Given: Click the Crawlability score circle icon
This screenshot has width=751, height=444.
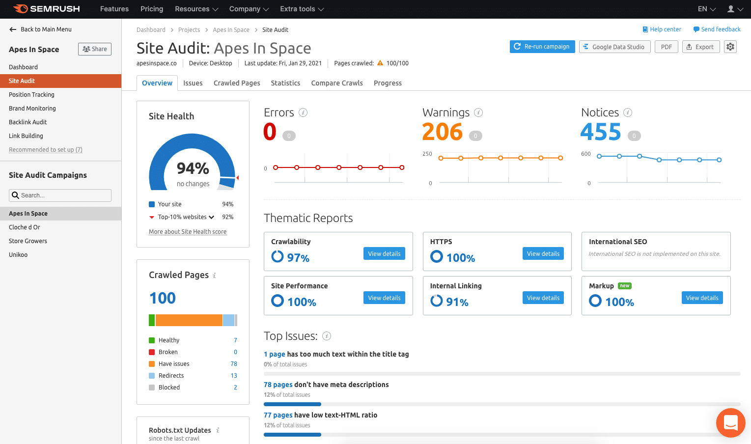Looking at the screenshot, I should coord(278,256).
